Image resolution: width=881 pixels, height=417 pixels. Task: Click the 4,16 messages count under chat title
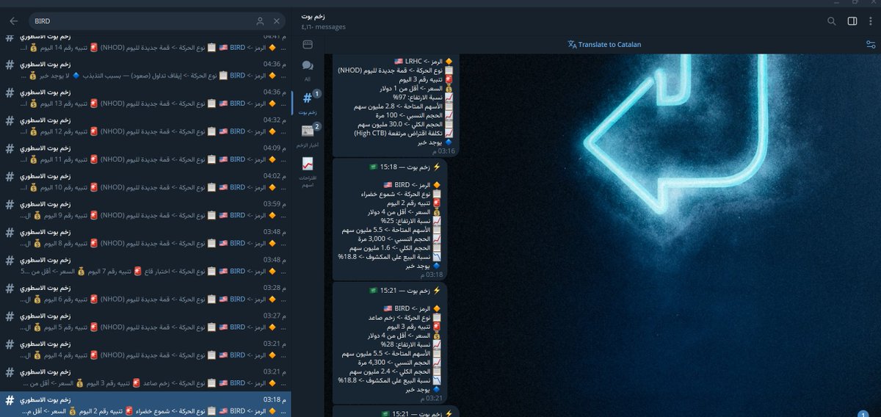pos(324,27)
